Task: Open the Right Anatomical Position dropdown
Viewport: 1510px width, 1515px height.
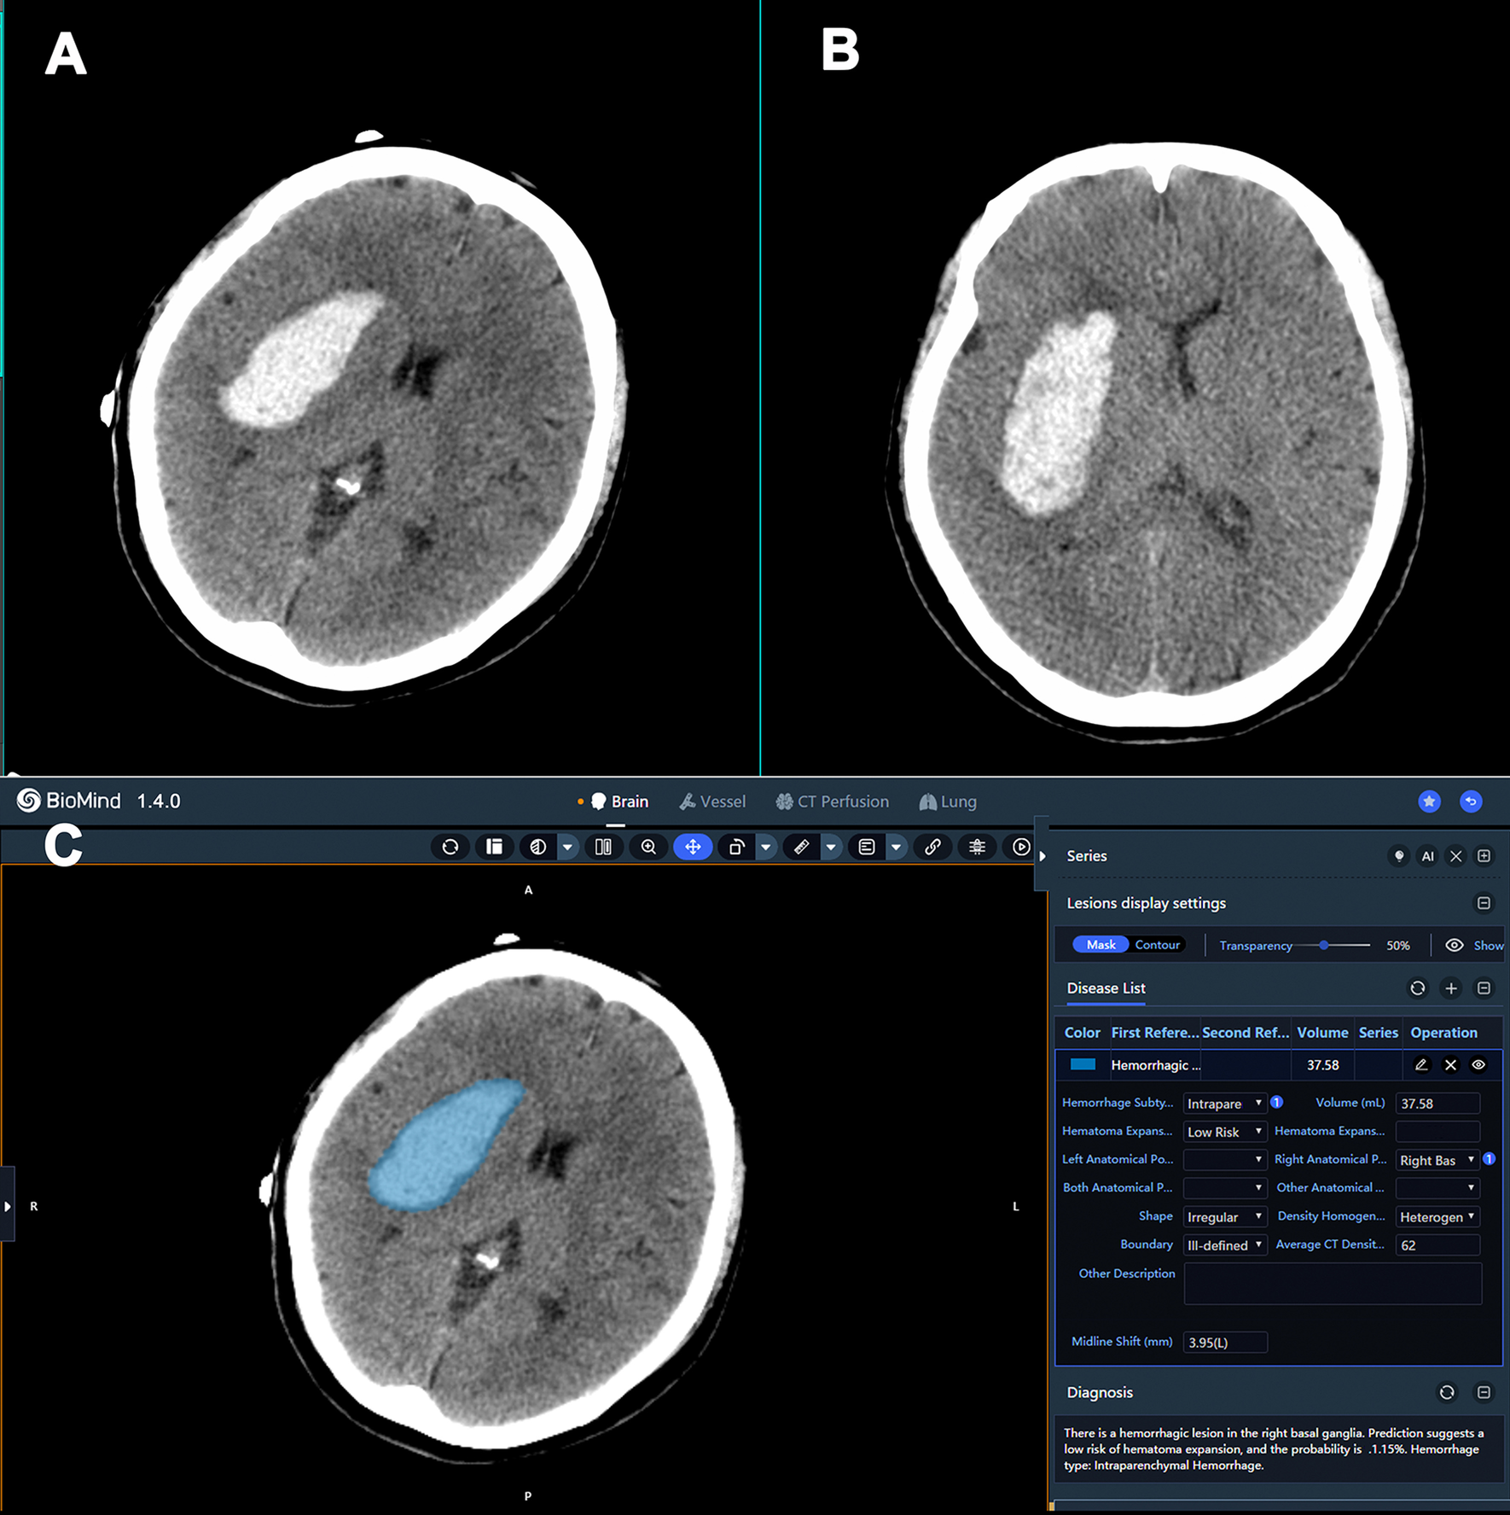Action: click(x=1437, y=1160)
